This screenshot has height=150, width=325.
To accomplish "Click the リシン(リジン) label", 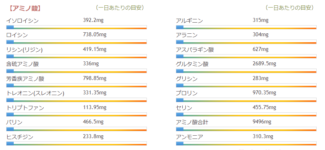I will pos(25,50).
